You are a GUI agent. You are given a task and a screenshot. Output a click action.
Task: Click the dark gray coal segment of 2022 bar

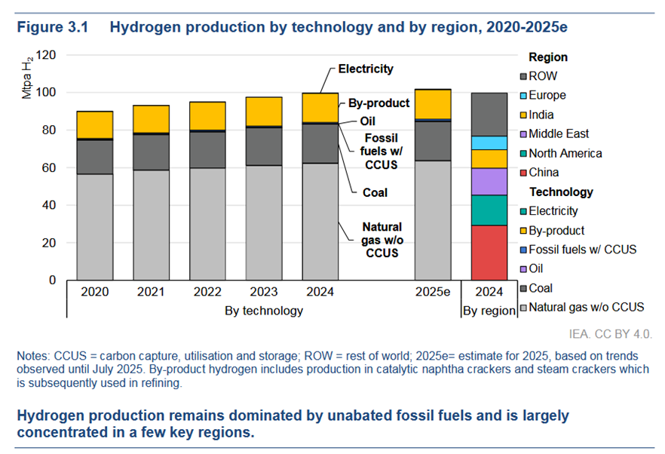pos(207,149)
